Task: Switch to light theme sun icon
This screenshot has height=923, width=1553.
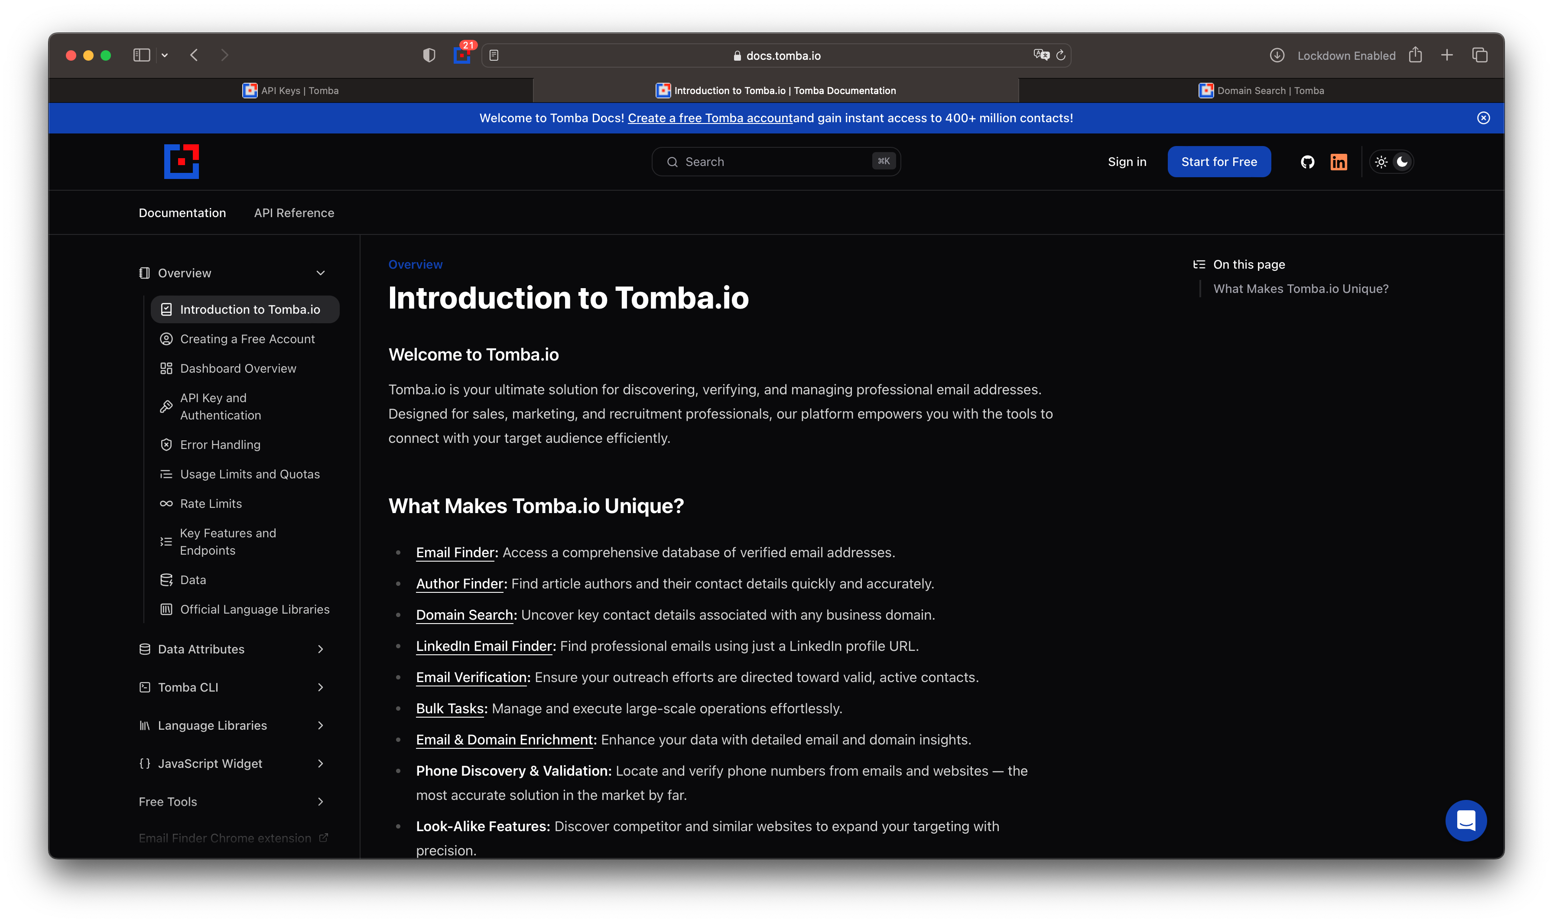Action: pos(1381,162)
